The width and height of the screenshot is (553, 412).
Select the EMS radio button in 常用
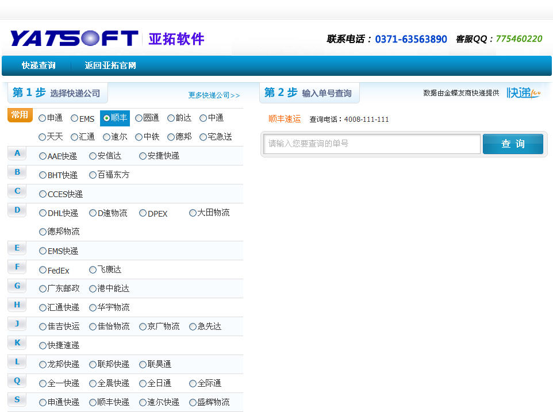75,118
